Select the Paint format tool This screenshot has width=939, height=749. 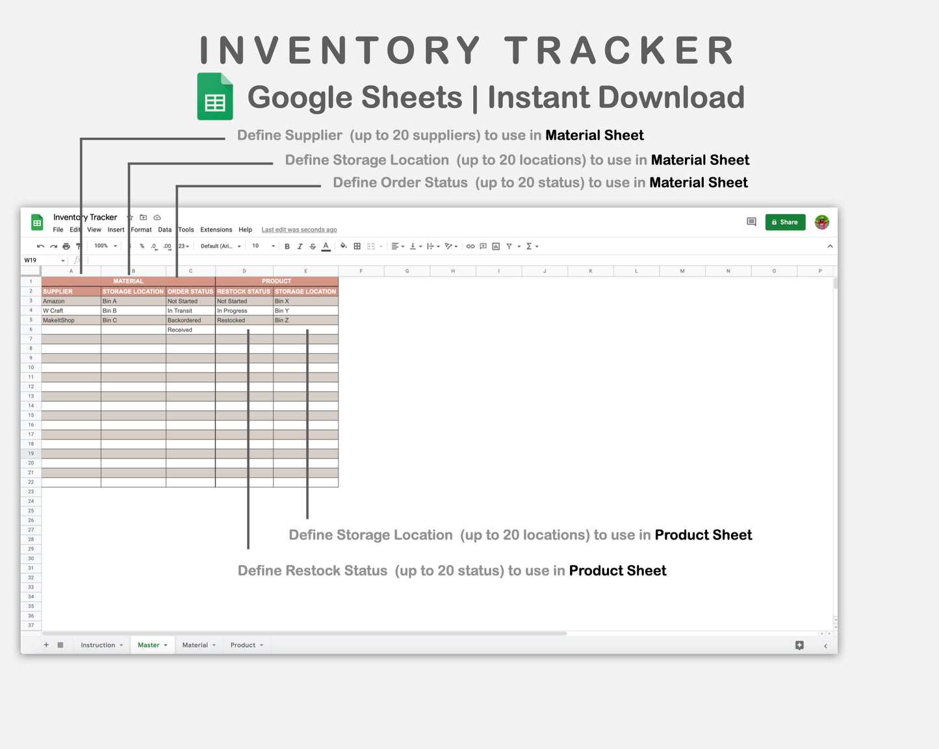click(x=77, y=246)
